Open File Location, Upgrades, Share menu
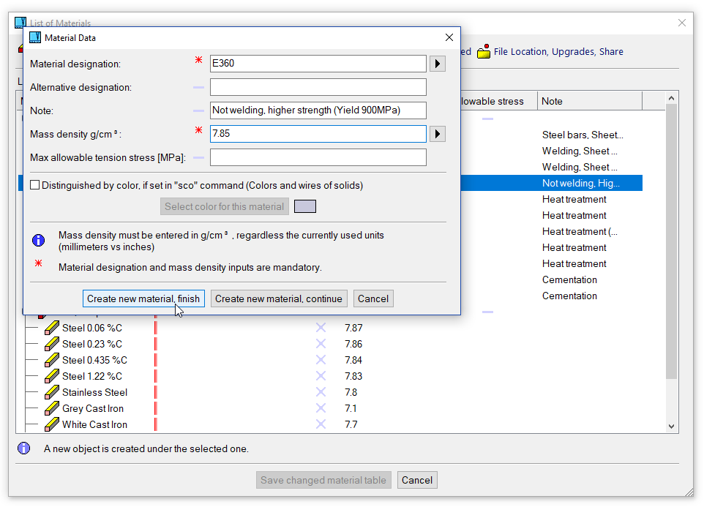This screenshot has height=507, width=704. tap(558, 52)
